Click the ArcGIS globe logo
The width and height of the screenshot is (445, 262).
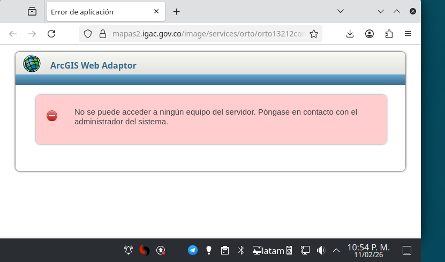pyautogui.click(x=32, y=64)
